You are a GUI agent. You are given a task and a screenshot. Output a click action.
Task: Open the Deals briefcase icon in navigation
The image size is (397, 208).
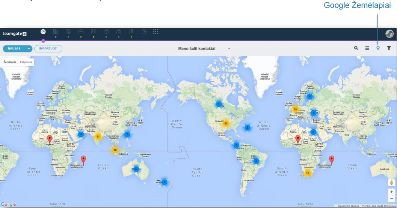81,32
